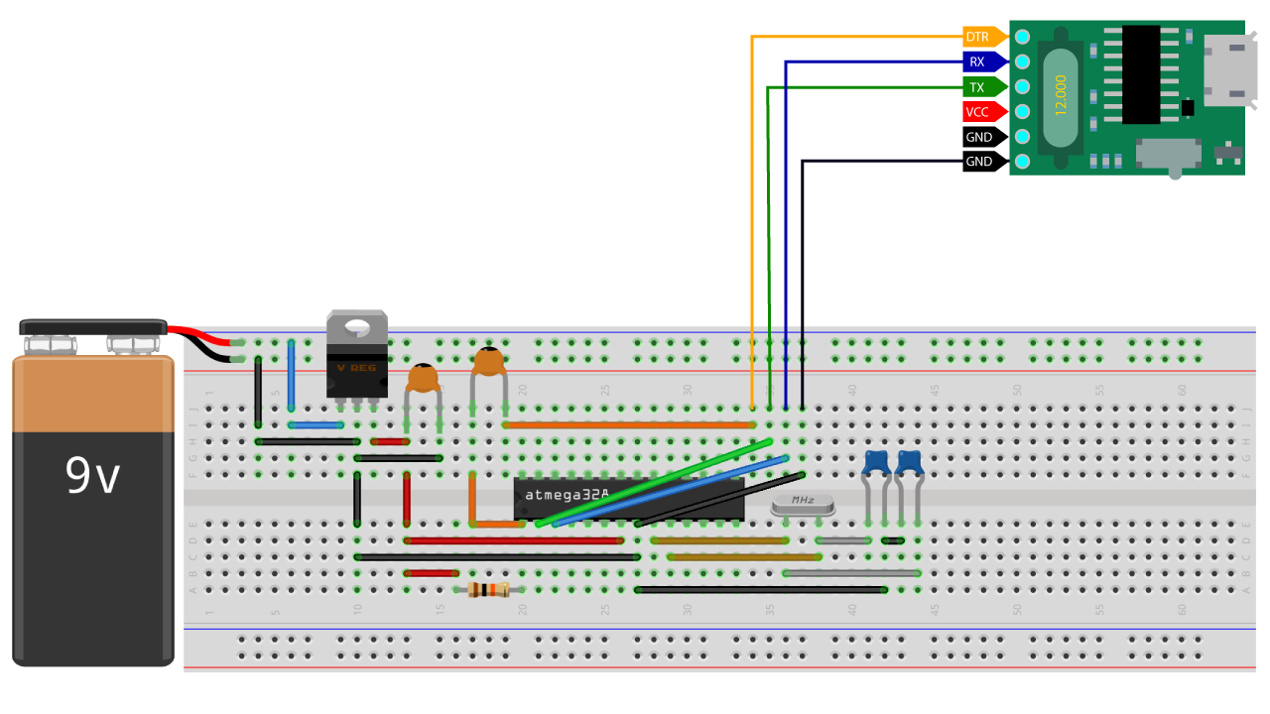The height and width of the screenshot is (714, 1270).
Task: Select the vertical orange wire from DTR
Action: point(753,222)
